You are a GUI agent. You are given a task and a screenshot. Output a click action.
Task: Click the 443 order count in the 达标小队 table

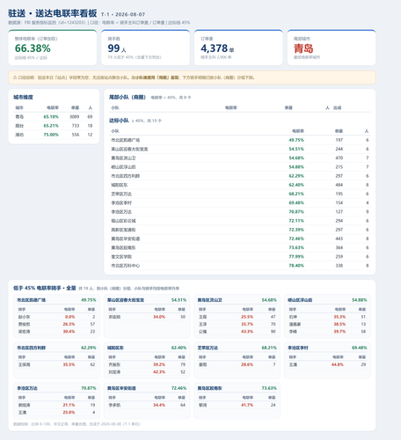[x=339, y=238]
